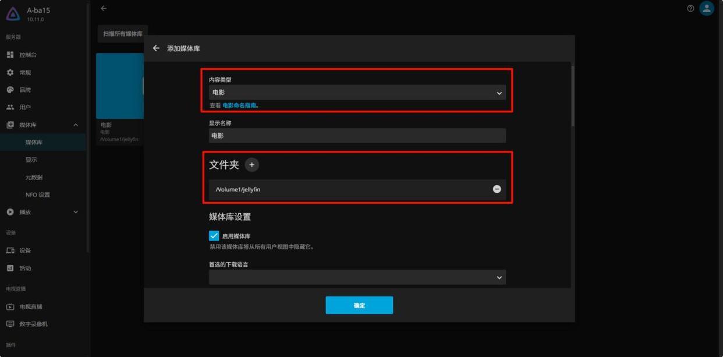Click the dialog vertical scrollbar
This screenshot has height=357, width=723.
click(572, 96)
